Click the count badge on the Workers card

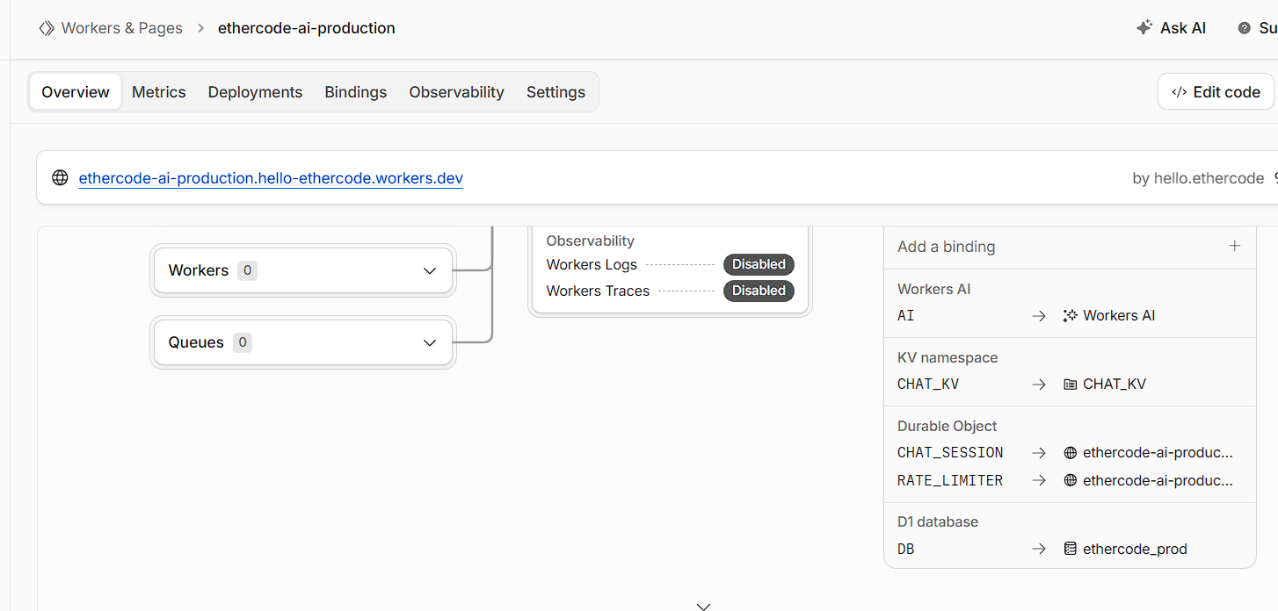[x=248, y=270]
